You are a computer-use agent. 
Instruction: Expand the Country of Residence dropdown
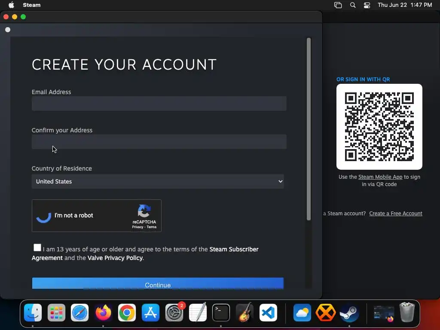pyautogui.click(x=158, y=181)
